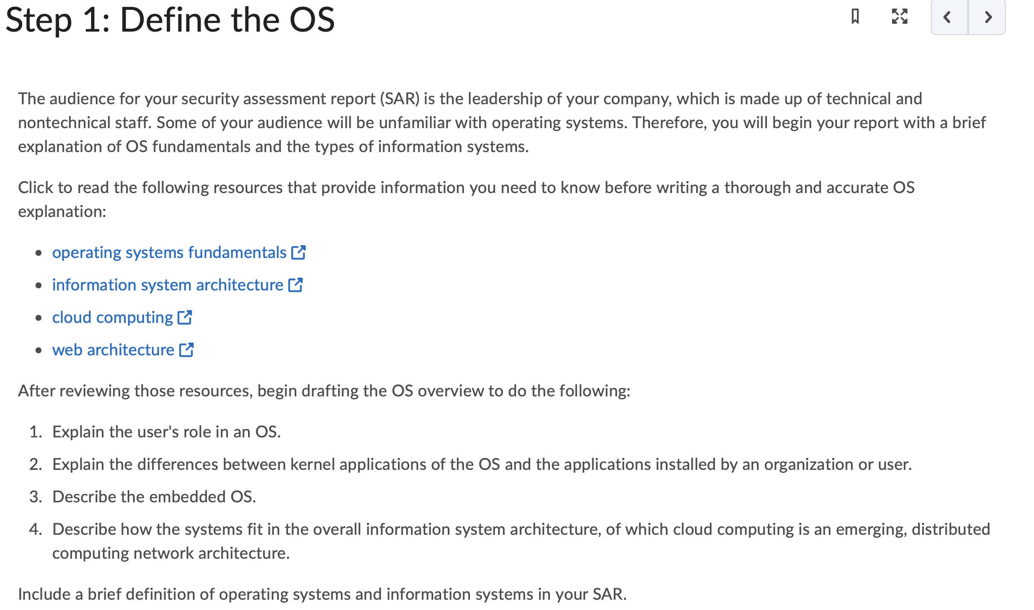Image resolution: width=1034 pixels, height=610 pixels.
Task: Click list item Explain the user's role
Action: [x=166, y=432]
